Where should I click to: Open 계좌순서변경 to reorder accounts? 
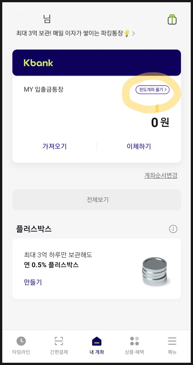coord(161,175)
